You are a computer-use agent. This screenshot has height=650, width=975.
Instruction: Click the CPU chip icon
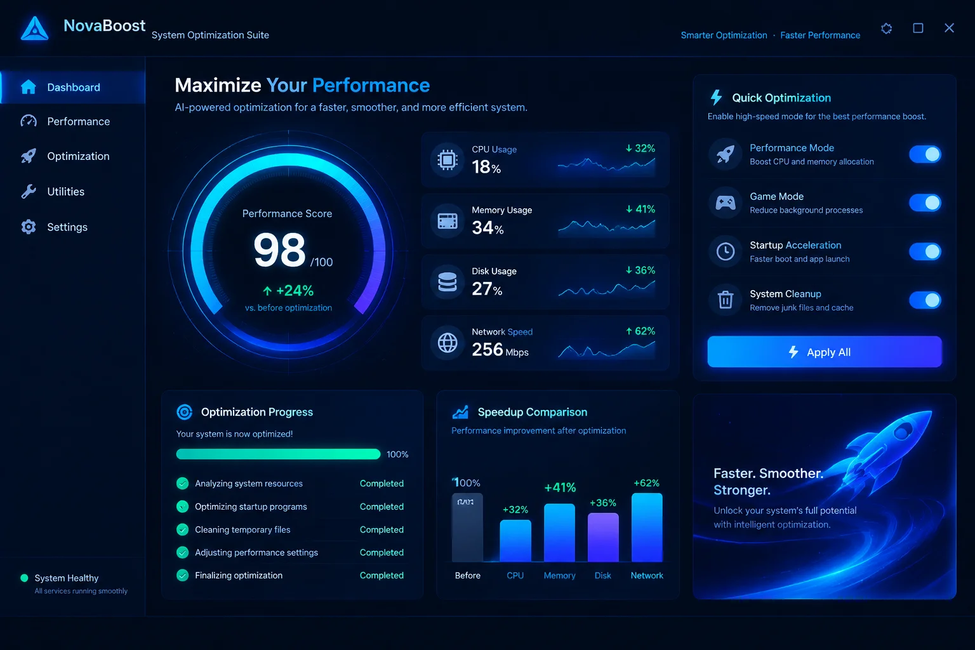(x=447, y=159)
